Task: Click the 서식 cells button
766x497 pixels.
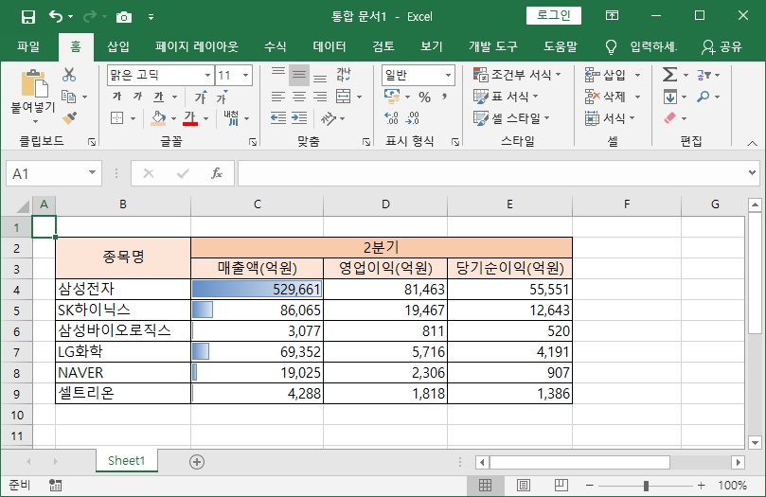Action: pos(610,118)
